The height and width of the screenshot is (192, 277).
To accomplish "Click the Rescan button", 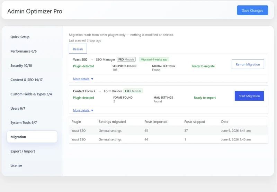I will point(78,49).
